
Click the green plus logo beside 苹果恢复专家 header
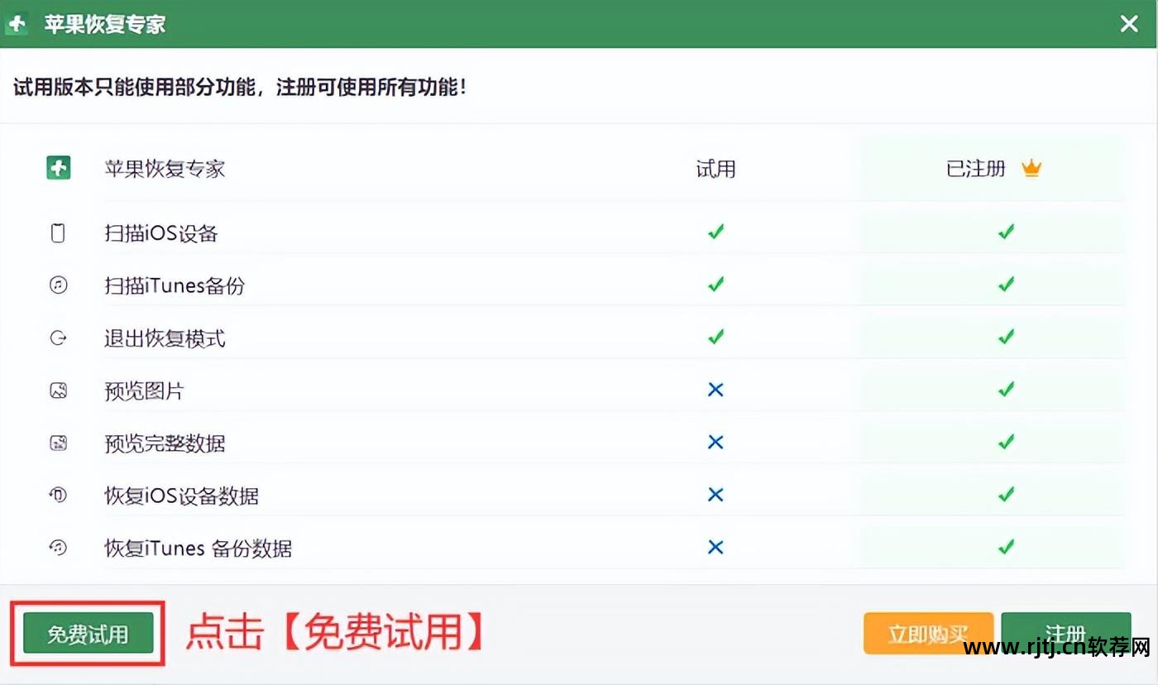(58, 168)
